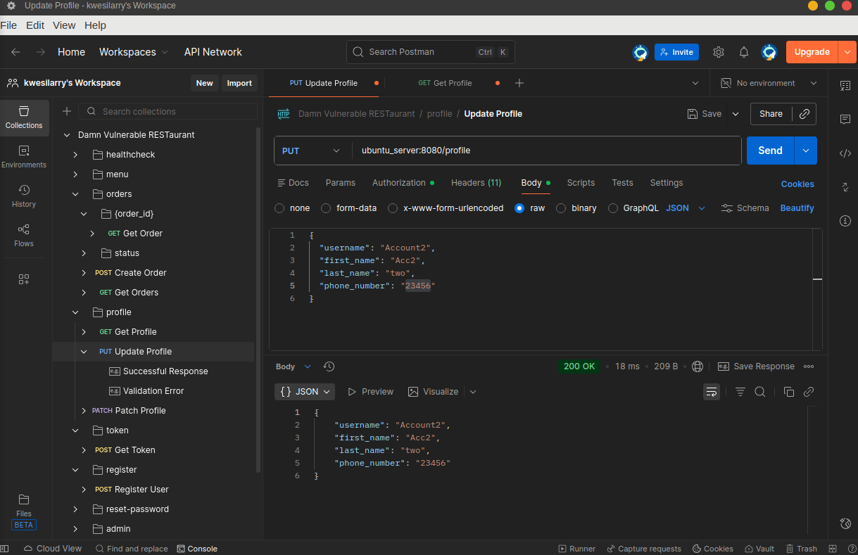Screen dimensions: 858x555
Task: Open the PUT method dropdown
Action: tap(310, 151)
